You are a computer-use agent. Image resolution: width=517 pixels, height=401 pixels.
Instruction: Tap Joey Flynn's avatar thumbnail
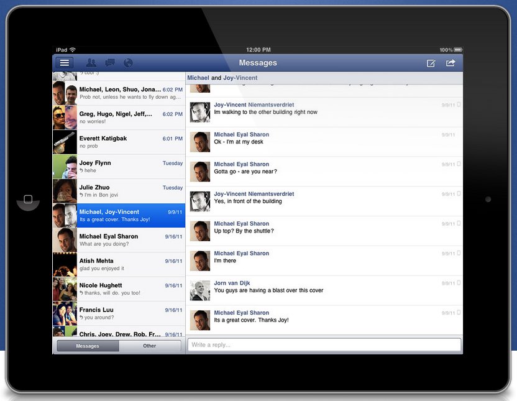click(65, 167)
